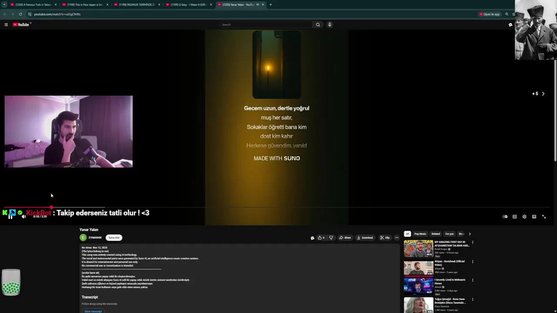Open the Tuğçe Şenoğul video thumbnail
Viewport: 557px width, 313px height.
(419, 305)
